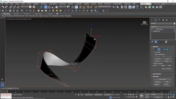Open the Render Setup teapot icon

click(x=146, y=7)
